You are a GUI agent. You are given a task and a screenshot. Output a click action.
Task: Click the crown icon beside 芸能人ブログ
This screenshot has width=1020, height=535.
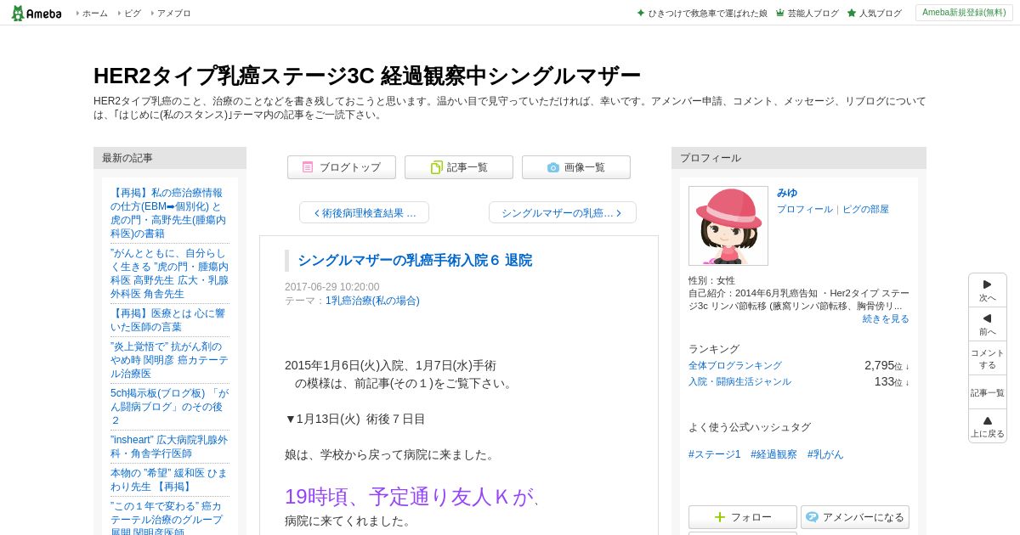click(780, 13)
